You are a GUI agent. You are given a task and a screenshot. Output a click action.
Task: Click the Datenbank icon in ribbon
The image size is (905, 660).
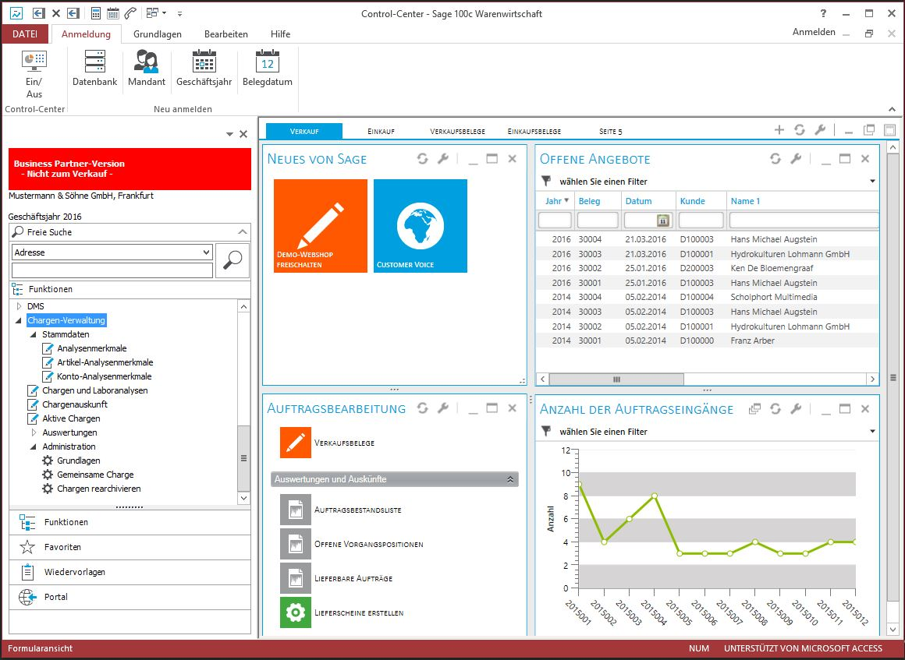coord(94,62)
